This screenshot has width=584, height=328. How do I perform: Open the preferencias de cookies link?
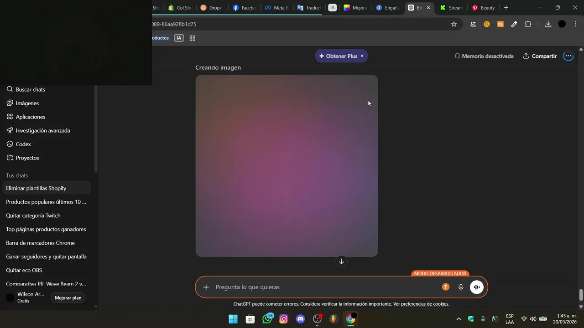[424, 304]
